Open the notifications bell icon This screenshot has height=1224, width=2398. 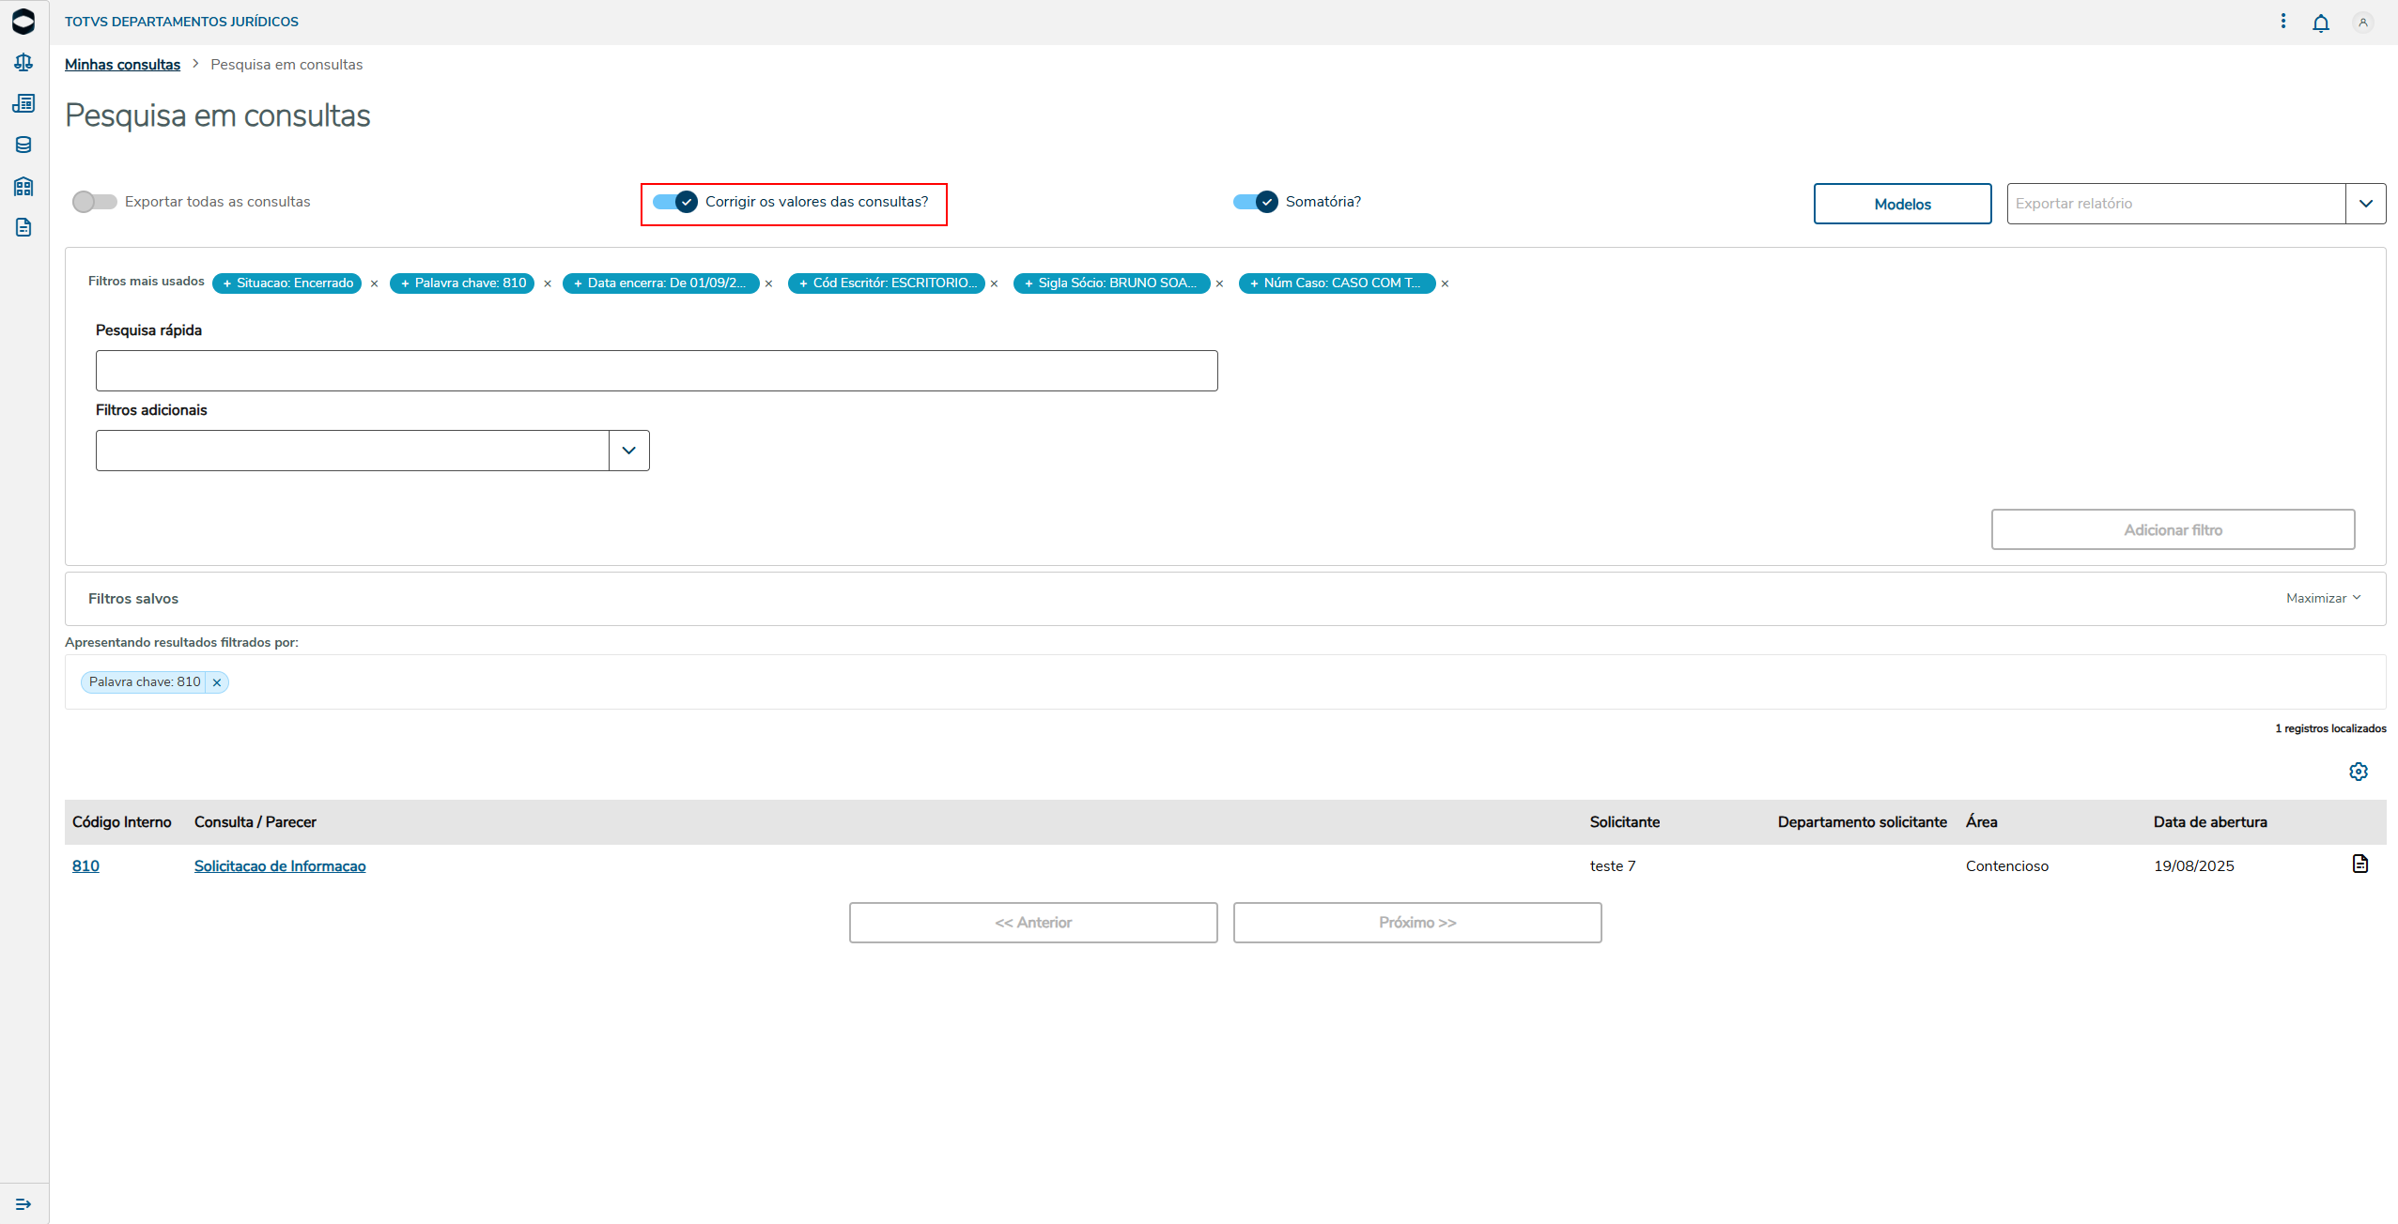(x=2320, y=23)
